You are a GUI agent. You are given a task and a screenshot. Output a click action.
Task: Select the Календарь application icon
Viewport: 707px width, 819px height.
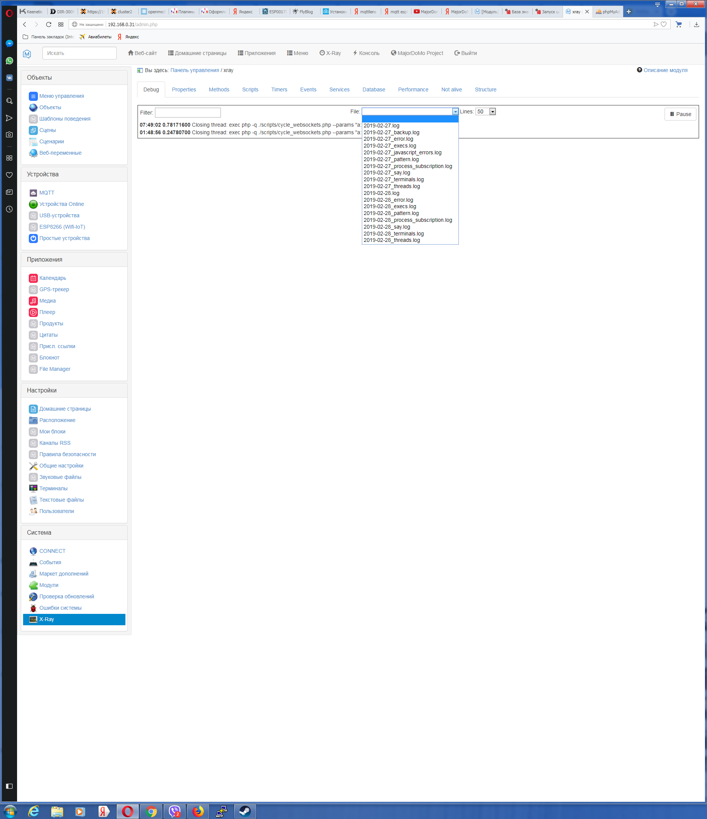coord(33,278)
